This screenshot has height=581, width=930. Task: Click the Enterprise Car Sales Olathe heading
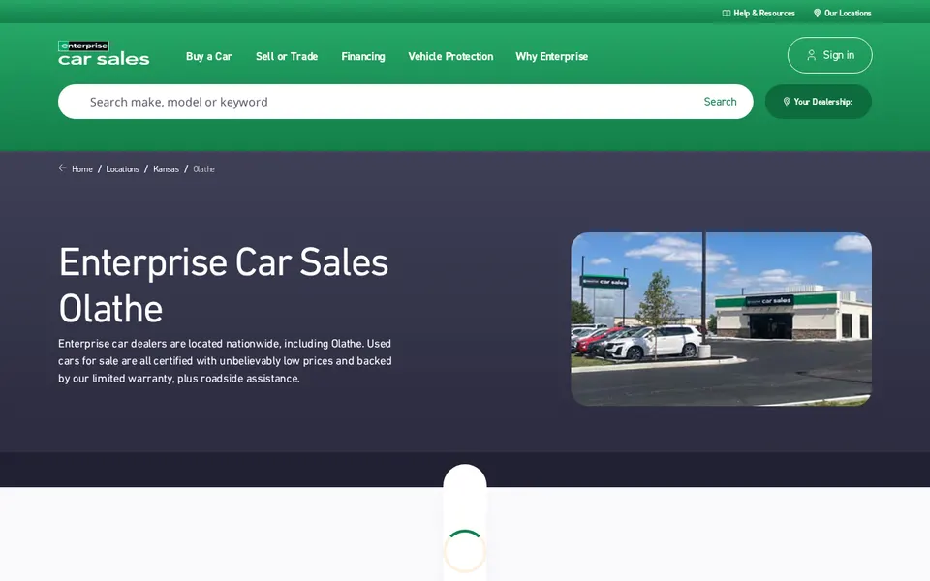(224, 285)
